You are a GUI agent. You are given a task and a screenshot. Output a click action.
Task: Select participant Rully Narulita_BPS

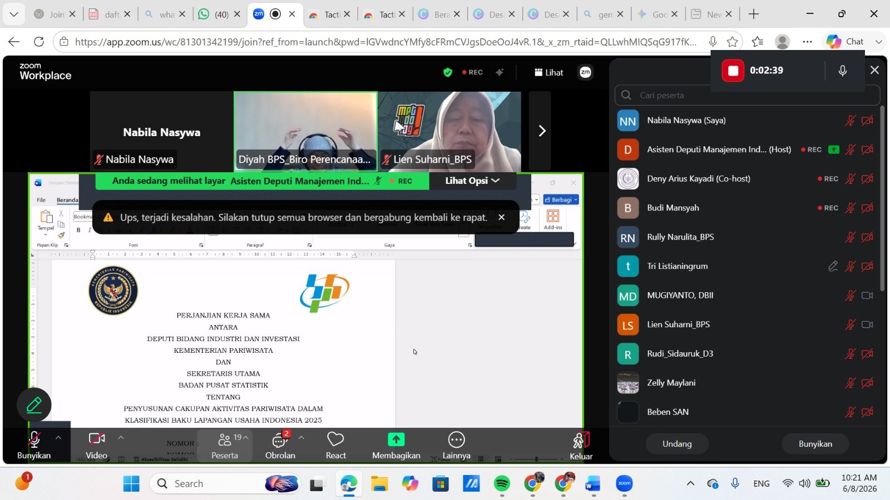[x=745, y=237]
